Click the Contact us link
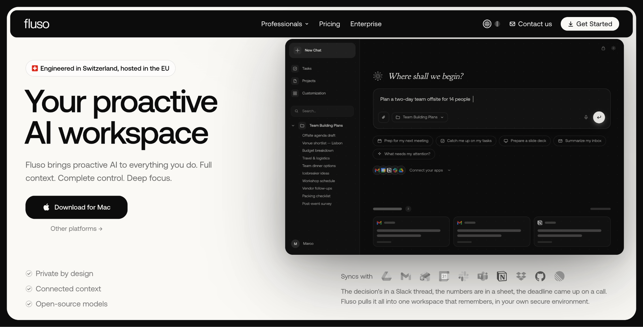 pos(530,24)
